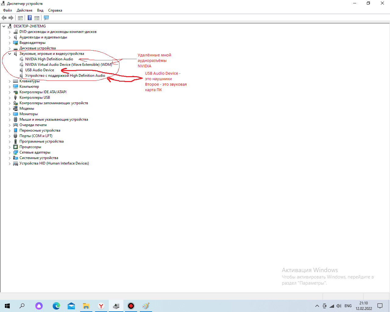Select the Переносные устройства row

(40, 130)
